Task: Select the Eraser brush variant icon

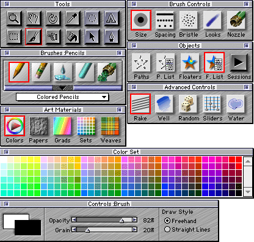Action: point(41,72)
